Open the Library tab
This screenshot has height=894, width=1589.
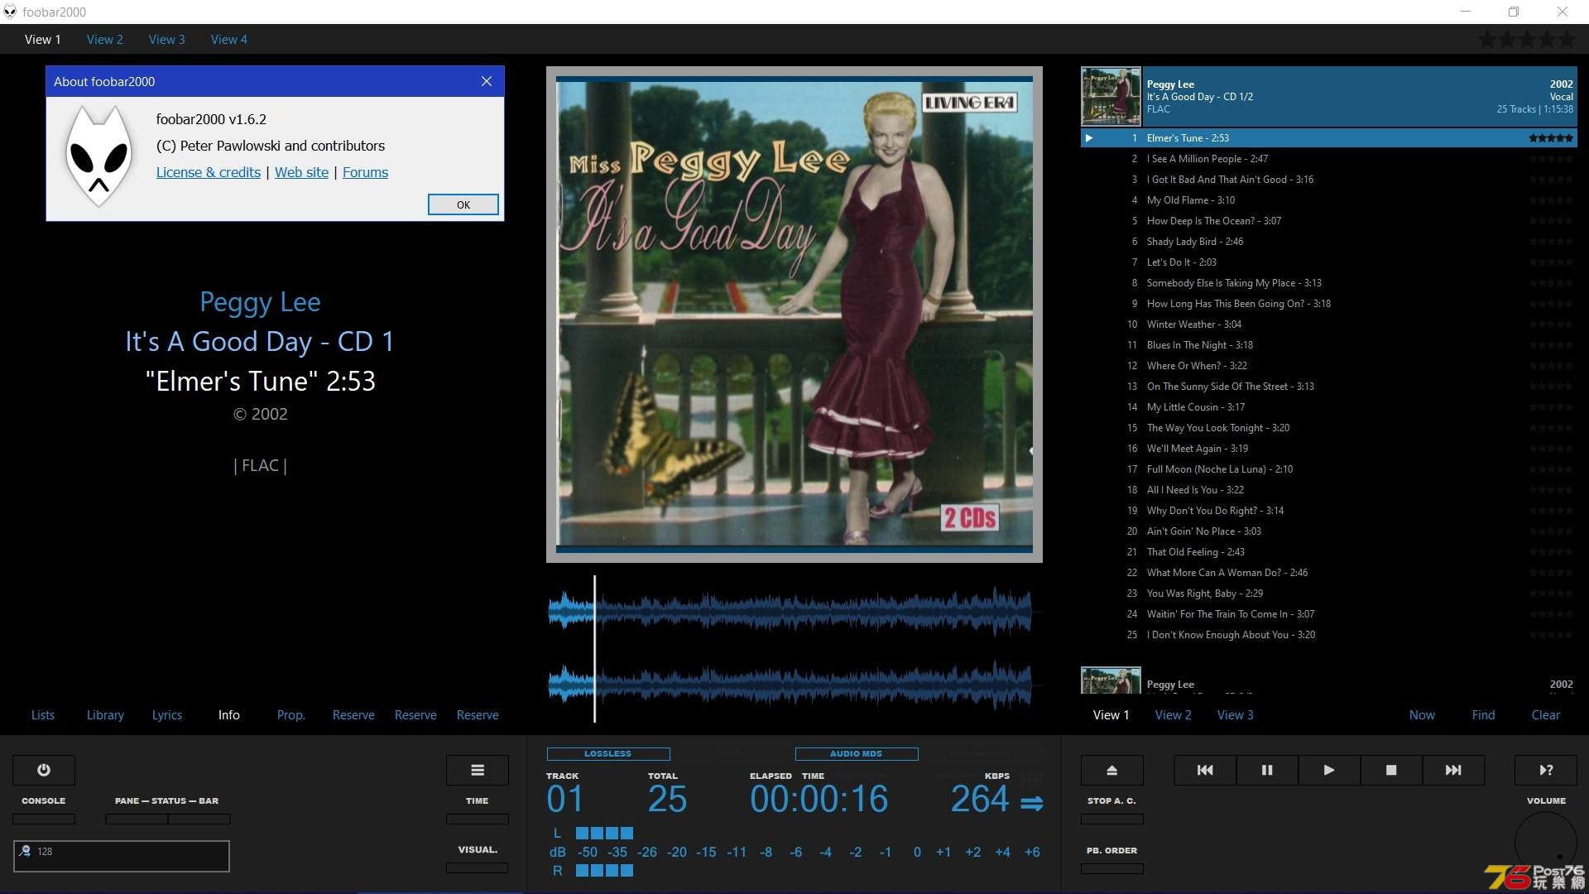[x=105, y=715]
